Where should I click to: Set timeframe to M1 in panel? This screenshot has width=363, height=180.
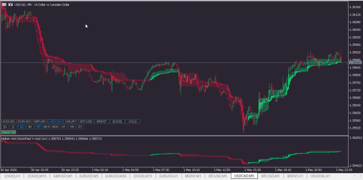(30, 127)
